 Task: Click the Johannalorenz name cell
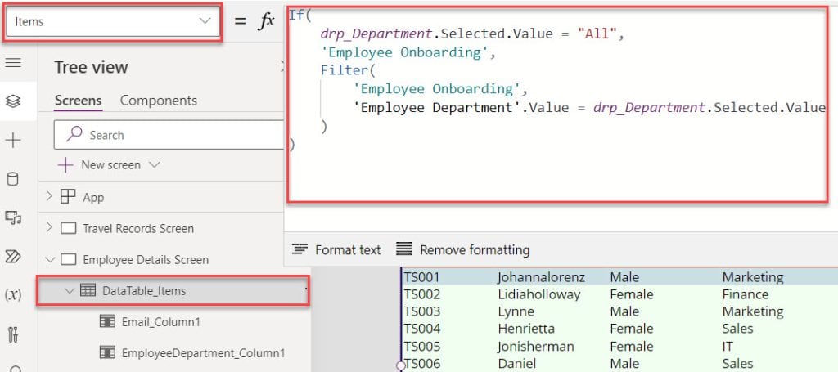pos(541,277)
